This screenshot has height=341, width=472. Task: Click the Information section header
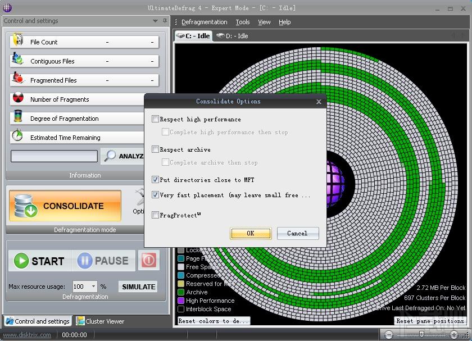coord(75,175)
